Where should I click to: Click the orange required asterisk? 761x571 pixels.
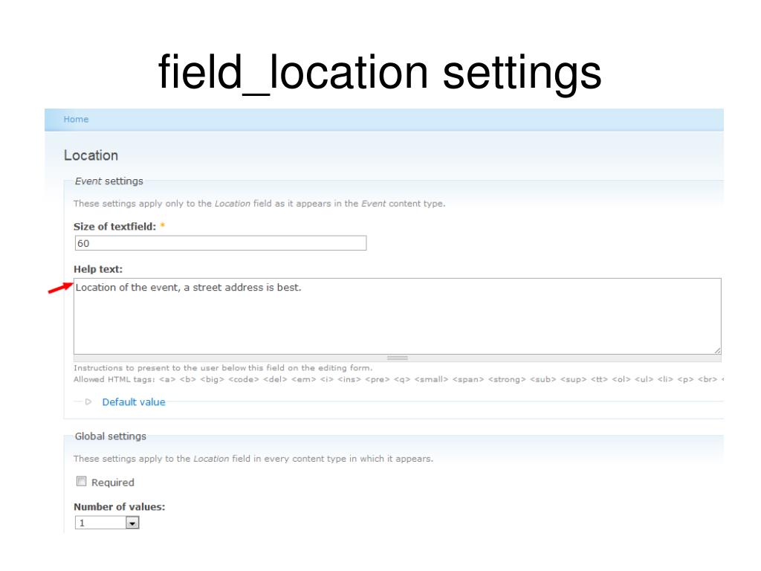click(163, 226)
